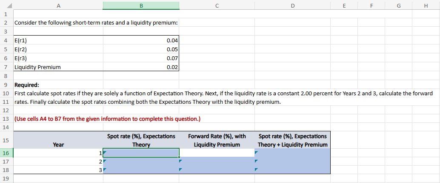Click the bold 'Required:' cell
Screen dimensions: 440x183
[58, 85]
